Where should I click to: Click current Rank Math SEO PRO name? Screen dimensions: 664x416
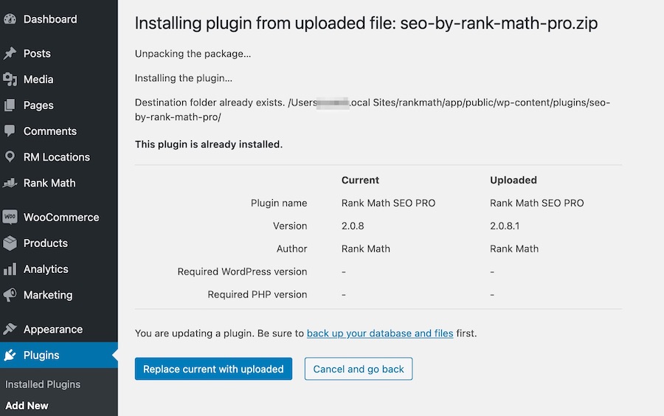pyautogui.click(x=388, y=203)
